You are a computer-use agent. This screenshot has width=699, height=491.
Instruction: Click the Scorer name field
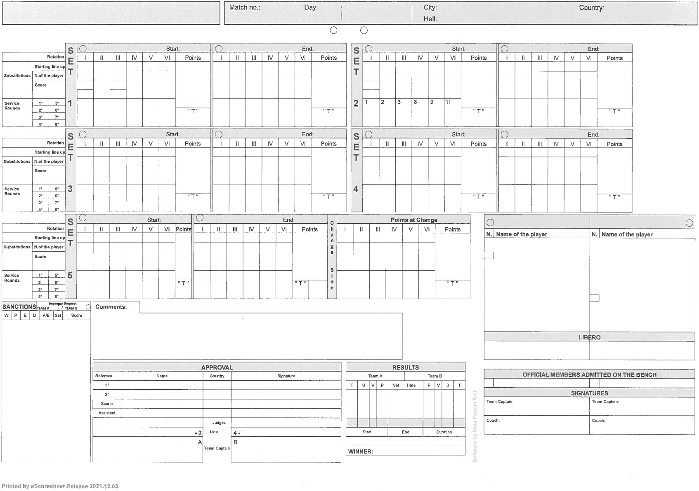pyautogui.click(x=162, y=404)
